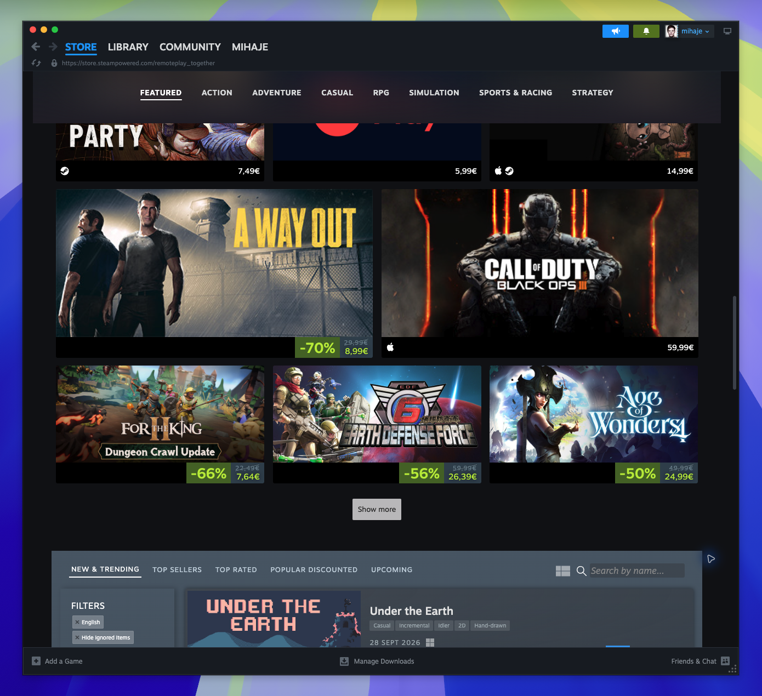Open the Call of Duty Black Ops III card
The image size is (762, 696).
(x=540, y=273)
